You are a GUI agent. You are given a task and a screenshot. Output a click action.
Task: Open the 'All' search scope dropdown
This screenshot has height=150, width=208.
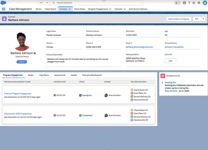point(43,3)
